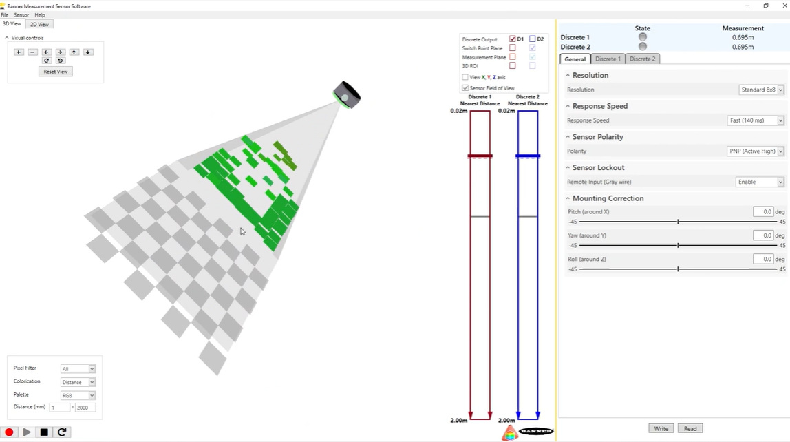
Task: Click the rotate view counterclockwise icon
Action: pyautogui.click(x=59, y=60)
